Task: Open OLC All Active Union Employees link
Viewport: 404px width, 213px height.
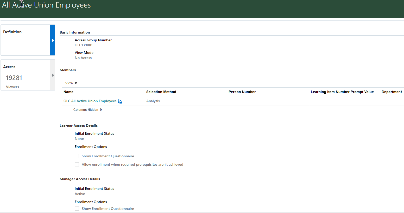Action: pos(90,101)
